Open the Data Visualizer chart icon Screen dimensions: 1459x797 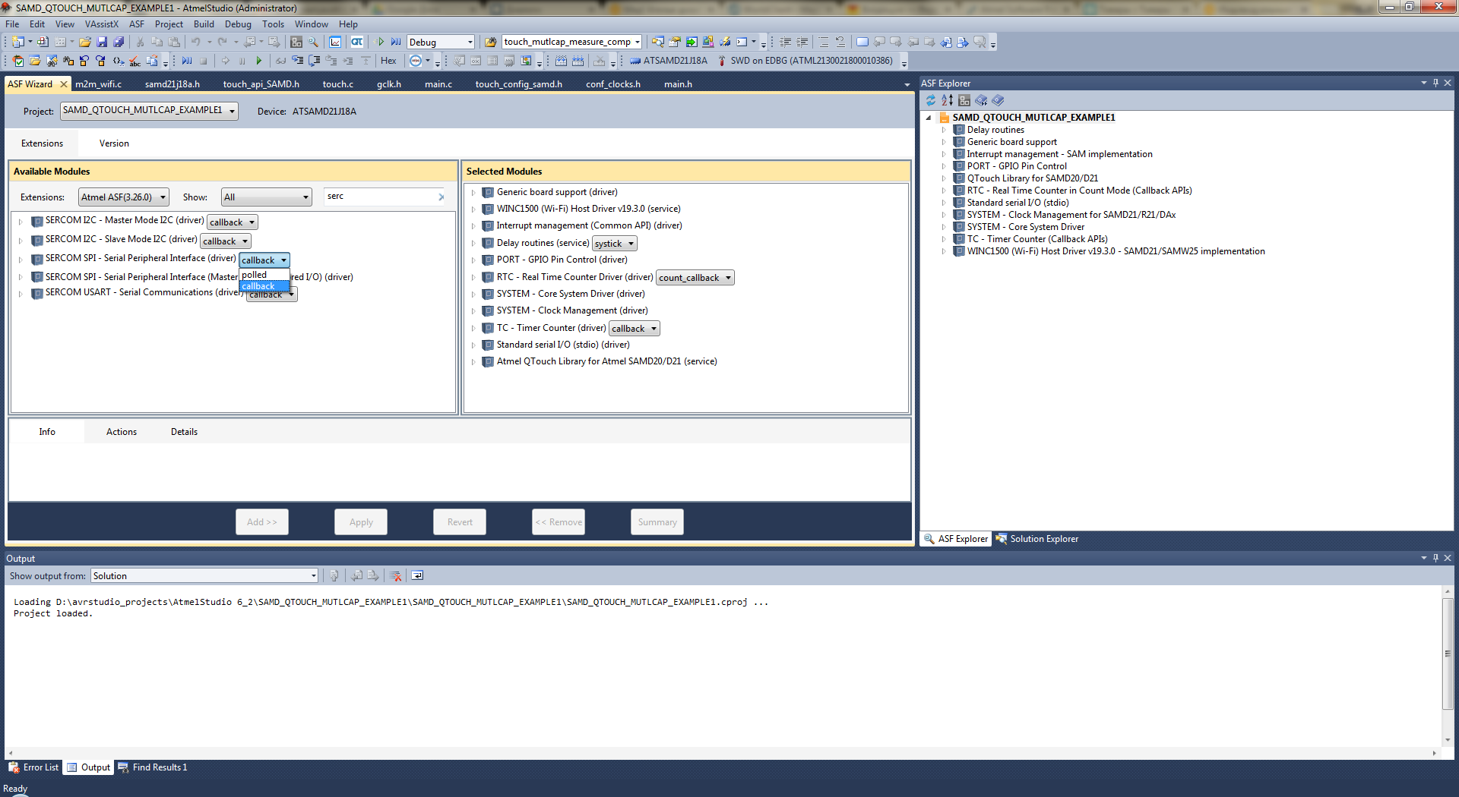335,42
